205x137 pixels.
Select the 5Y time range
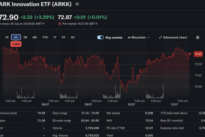coord(64,37)
